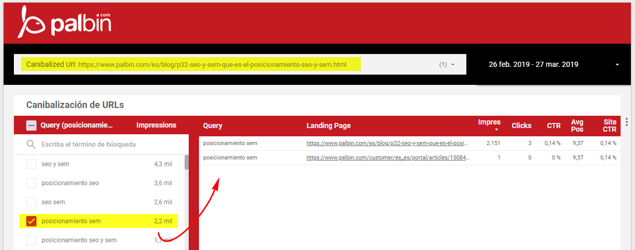This screenshot has width=635, height=250.
Task: Click the 4,3 mil impressions value
Action: click(x=163, y=164)
